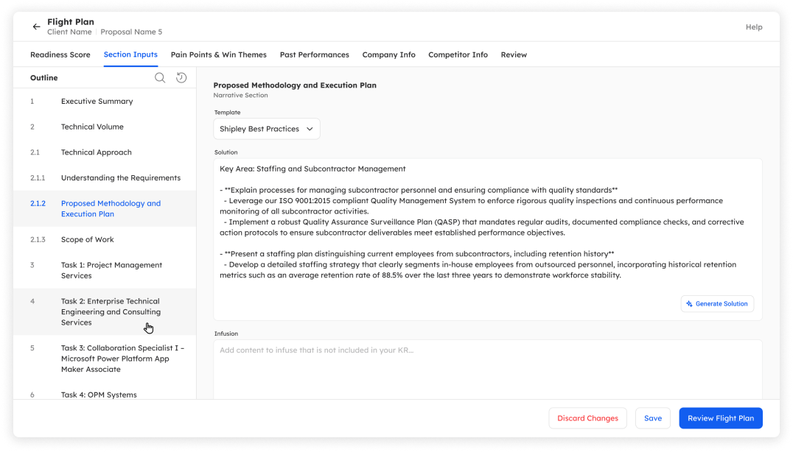Click into the Solution text area

point(488,239)
